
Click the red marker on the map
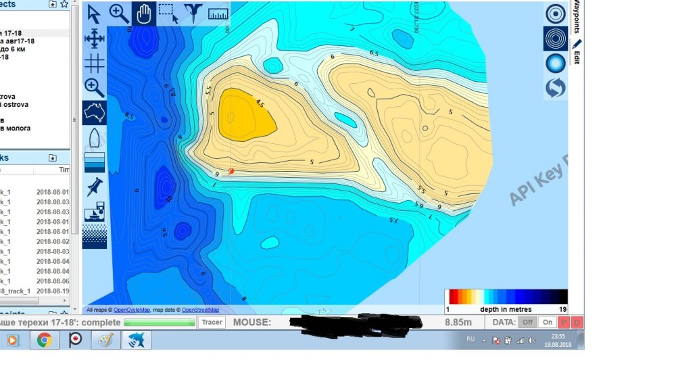click(x=231, y=172)
